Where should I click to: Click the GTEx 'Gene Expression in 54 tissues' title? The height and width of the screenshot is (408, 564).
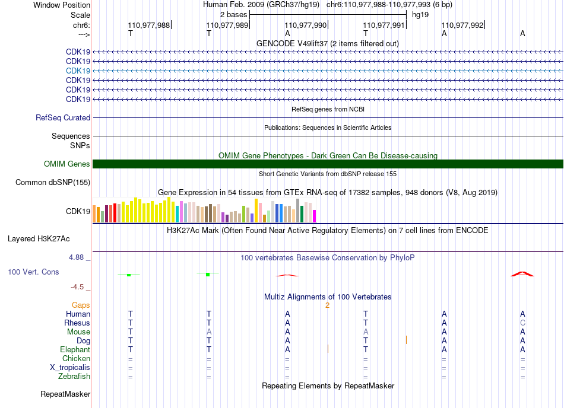point(328,193)
